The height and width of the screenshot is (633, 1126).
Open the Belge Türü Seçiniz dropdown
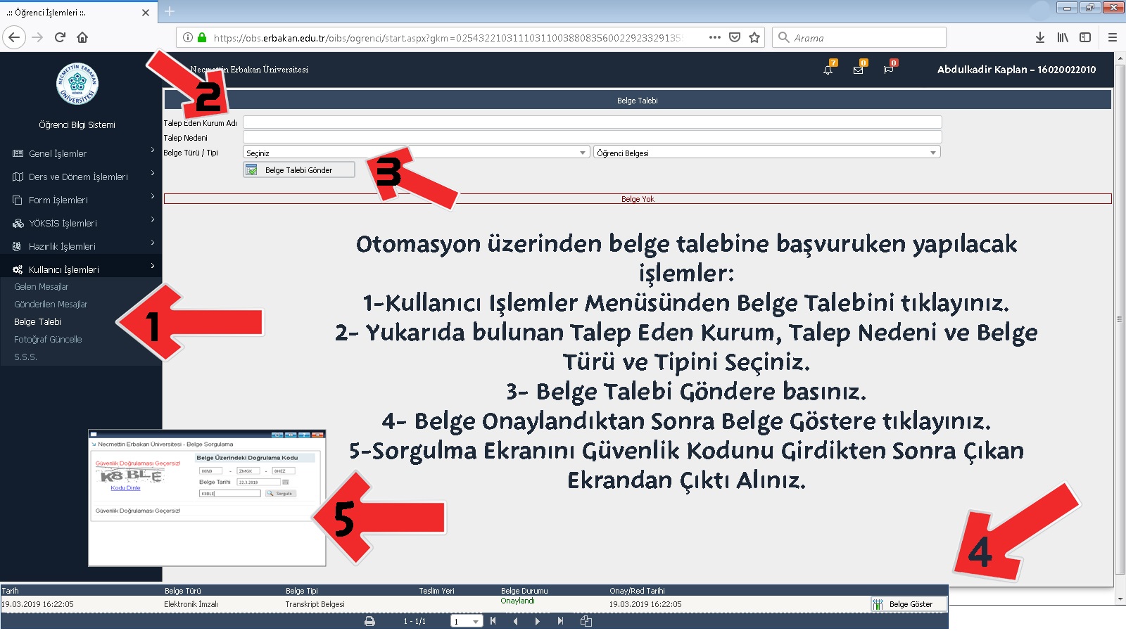[x=416, y=153]
